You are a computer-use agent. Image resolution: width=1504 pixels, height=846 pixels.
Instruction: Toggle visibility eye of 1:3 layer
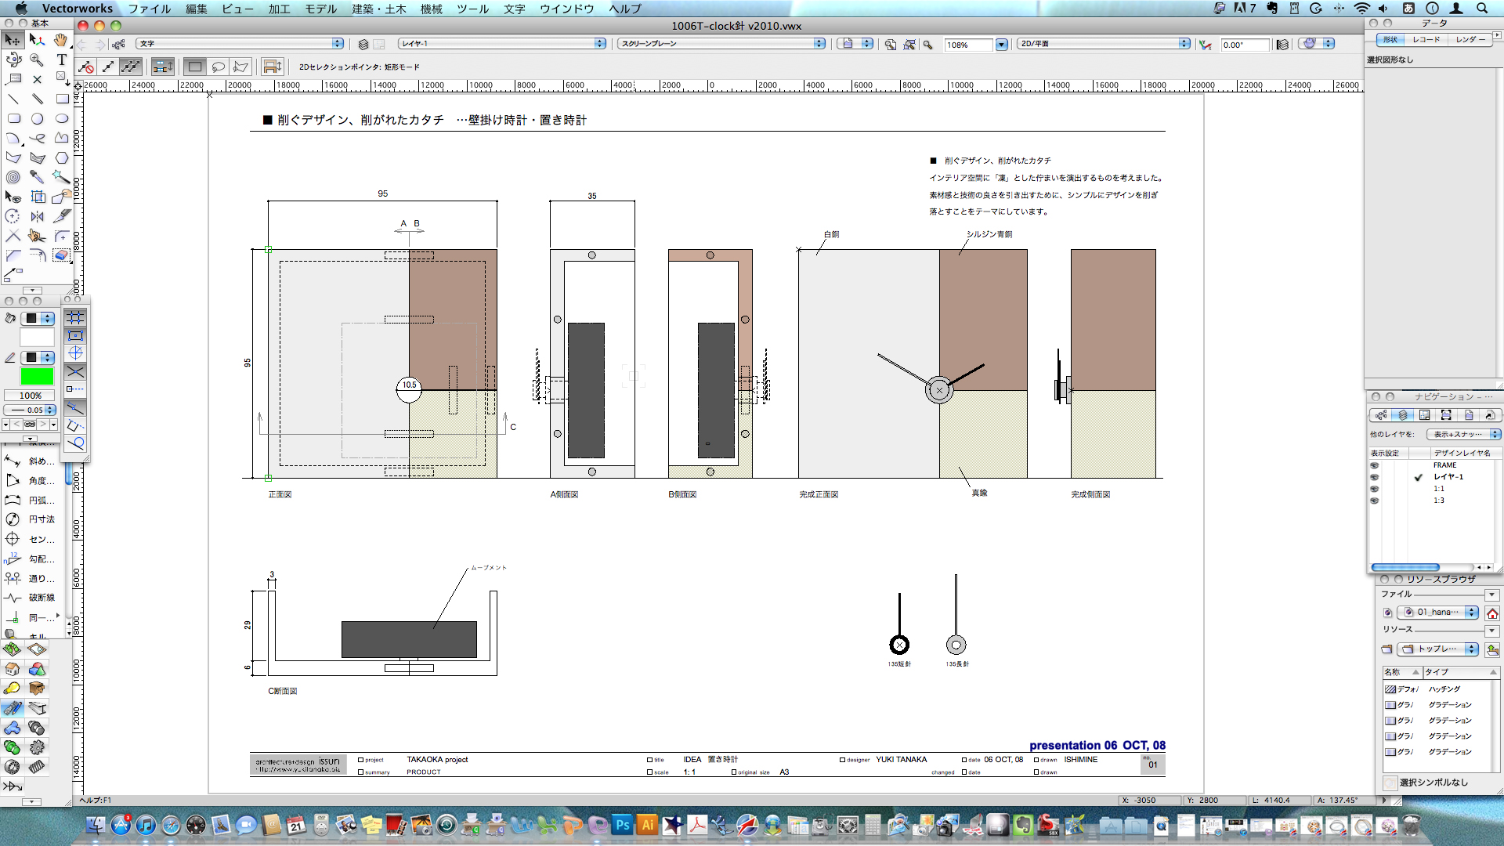pyautogui.click(x=1374, y=501)
